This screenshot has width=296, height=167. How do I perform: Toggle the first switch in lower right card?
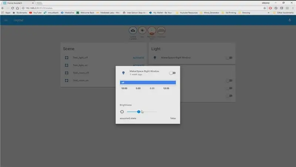229,81
